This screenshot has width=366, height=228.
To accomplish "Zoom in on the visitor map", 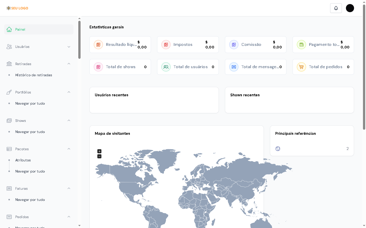I will click(x=99, y=151).
